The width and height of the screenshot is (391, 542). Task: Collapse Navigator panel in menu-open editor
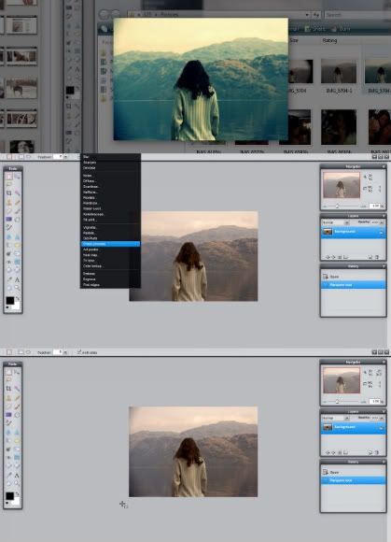[384, 166]
